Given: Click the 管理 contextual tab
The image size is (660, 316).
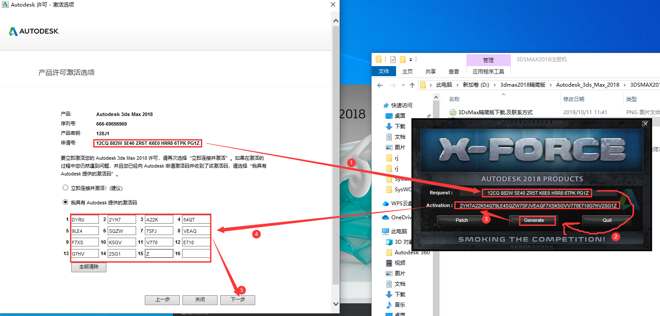Looking at the screenshot, I should (x=488, y=60).
